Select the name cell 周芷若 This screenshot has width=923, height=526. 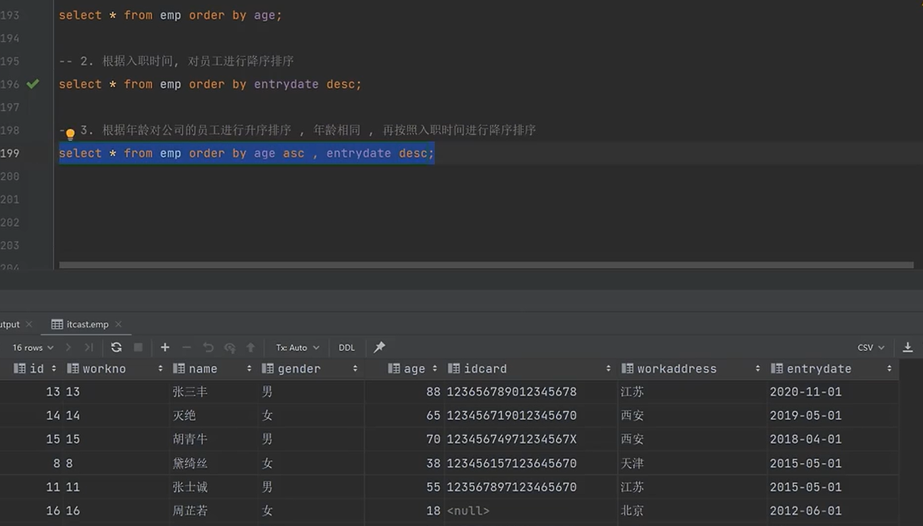coord(214,511)
